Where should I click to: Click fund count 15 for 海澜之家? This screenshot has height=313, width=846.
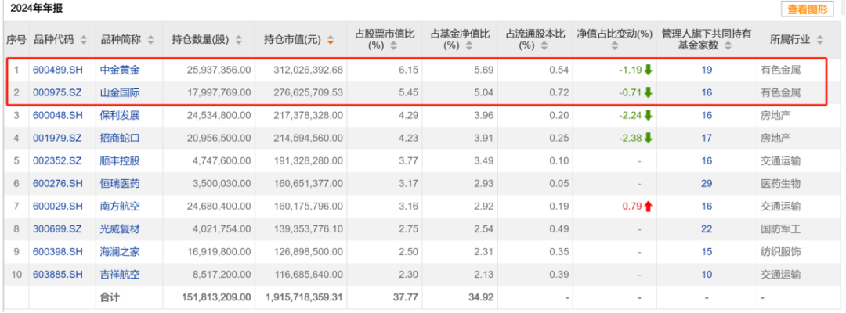coord(707,252)
